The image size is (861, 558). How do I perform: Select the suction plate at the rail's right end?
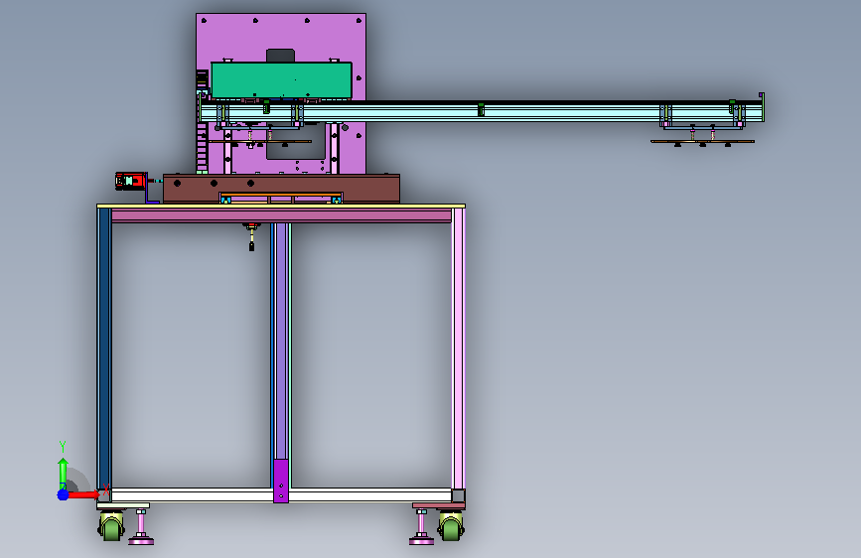702,142
